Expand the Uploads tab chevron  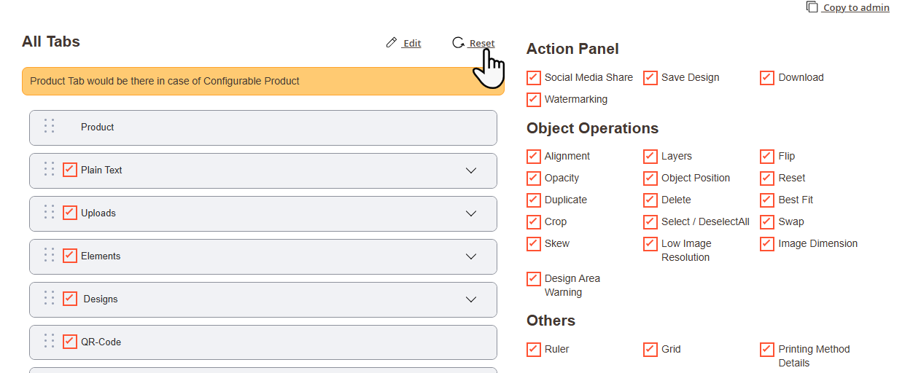tap(471, 213)
